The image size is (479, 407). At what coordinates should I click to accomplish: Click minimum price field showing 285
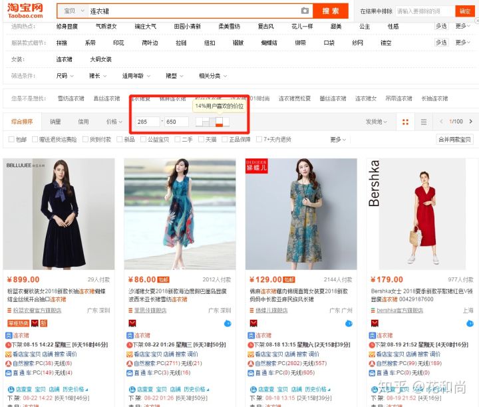point(148,122)
